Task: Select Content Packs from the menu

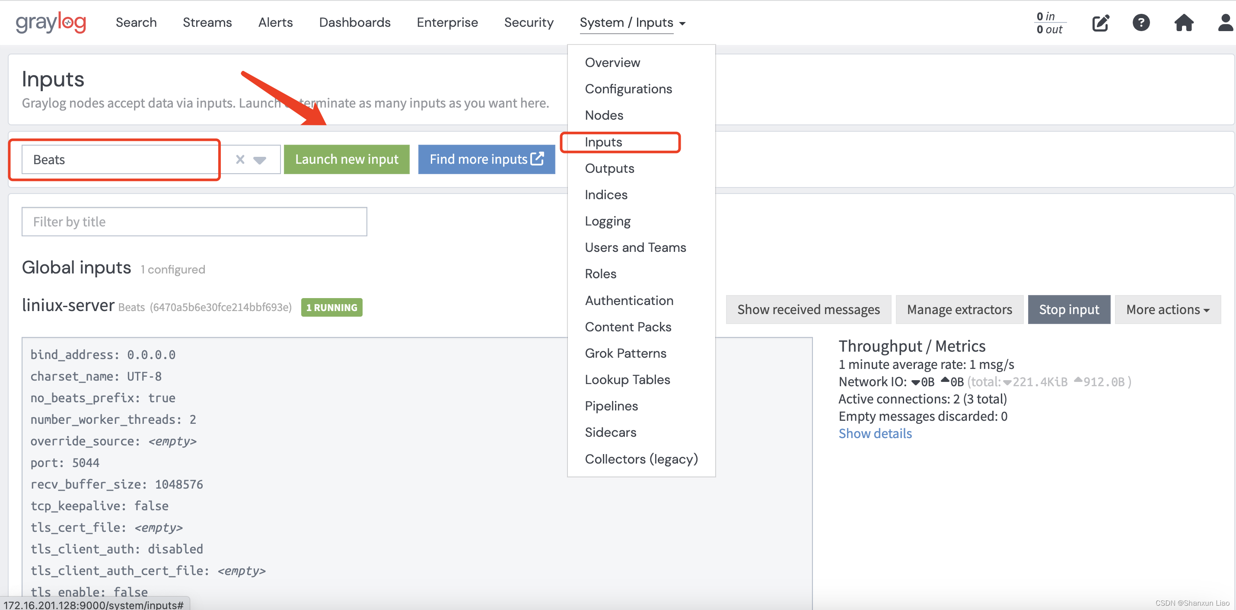Action: [x=628, y=327]
